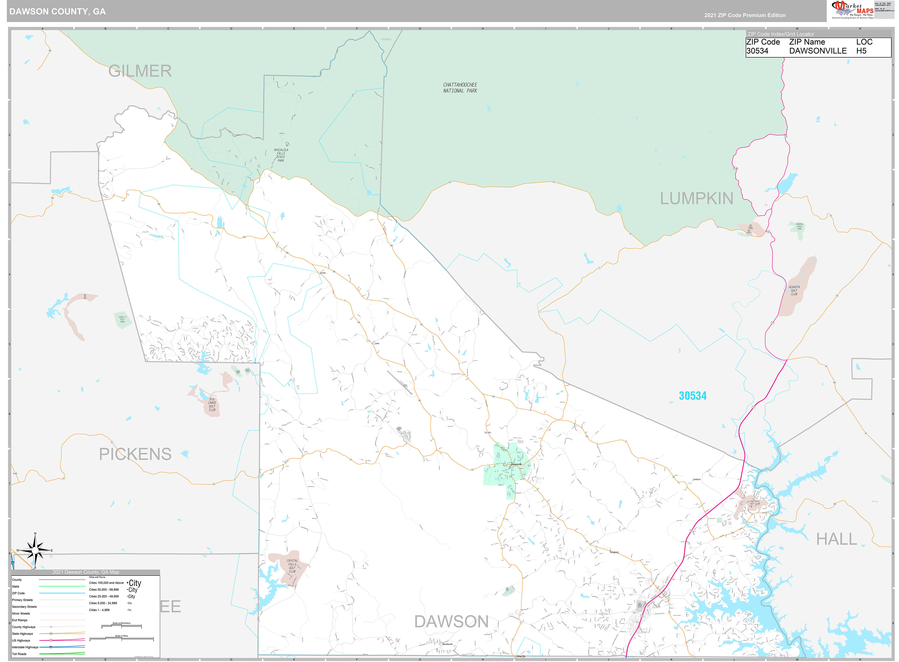Toggle the Exit Ramps legend entry
899x662 pixels.
tap(20, 620)
